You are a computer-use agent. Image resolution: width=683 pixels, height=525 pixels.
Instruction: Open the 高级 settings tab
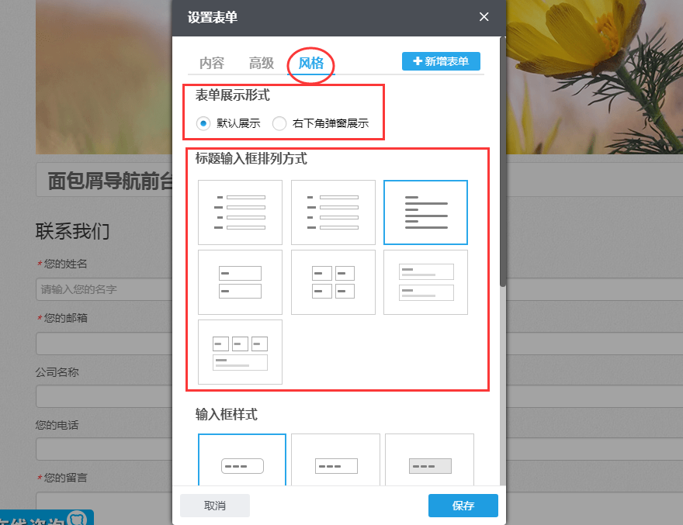click(261, 64)
